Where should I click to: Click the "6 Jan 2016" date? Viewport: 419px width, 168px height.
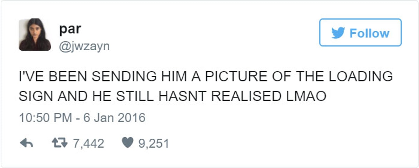pyautogui.click(x=115, y=117)
